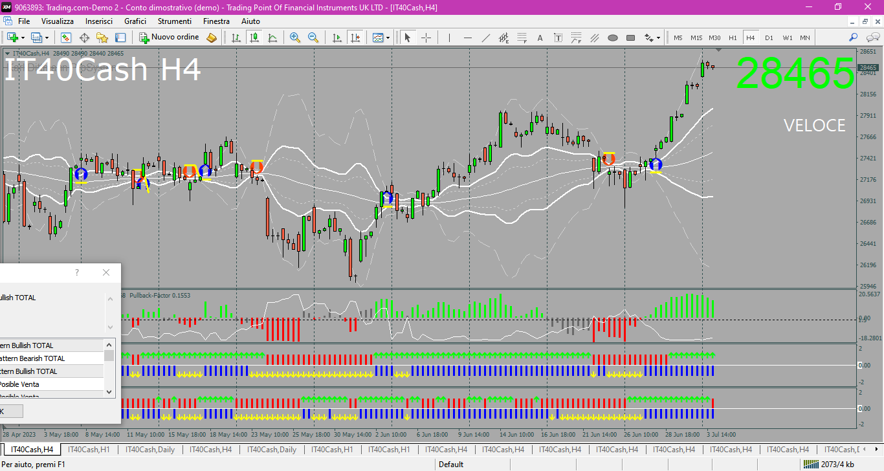This screenshot has width=884, height=471.
Task: Switch timeframe to M15
Action: point(696,38)
